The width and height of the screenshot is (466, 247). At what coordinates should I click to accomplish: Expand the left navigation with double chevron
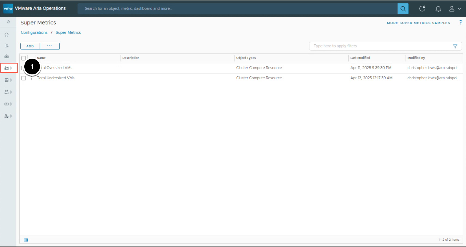(x=8, y=22)
